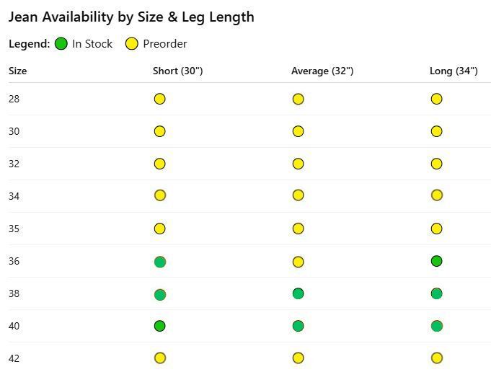
Task: Click size 40 Short green dot
Action: 159,326
